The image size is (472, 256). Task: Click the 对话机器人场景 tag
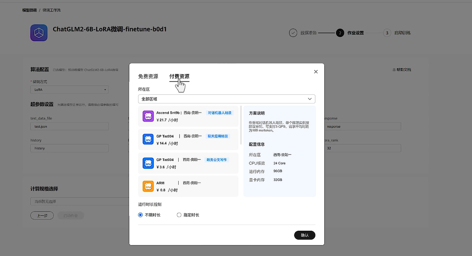(x=220, y=113)
